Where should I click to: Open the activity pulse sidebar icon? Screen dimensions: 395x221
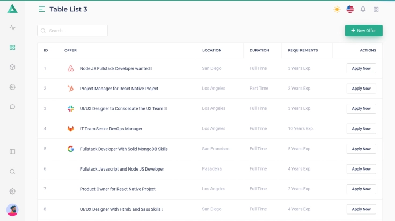[12, 27]
